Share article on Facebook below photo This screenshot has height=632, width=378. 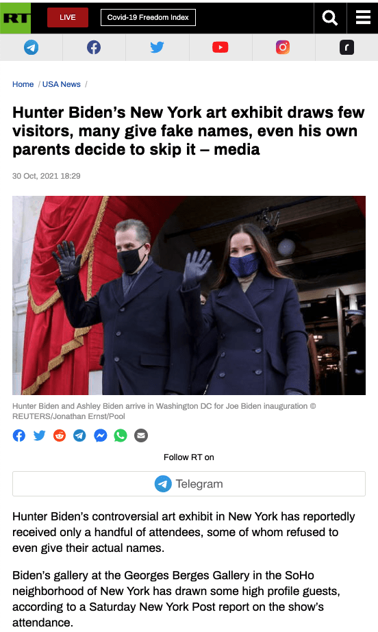(19, 435)
